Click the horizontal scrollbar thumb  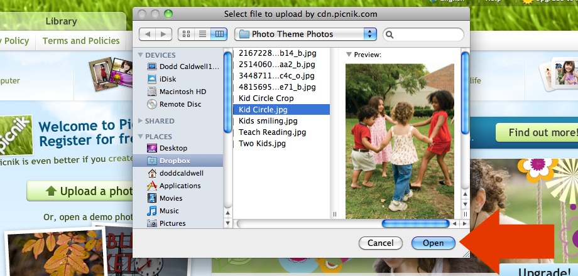coord(415,223)
